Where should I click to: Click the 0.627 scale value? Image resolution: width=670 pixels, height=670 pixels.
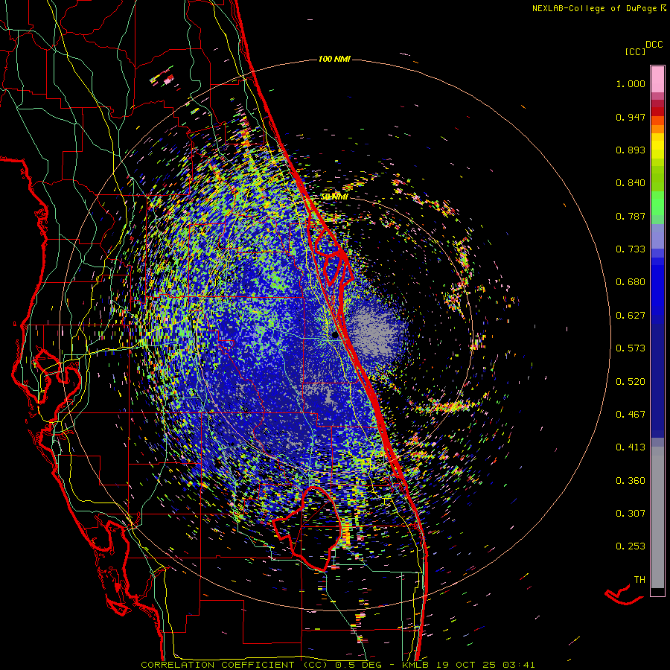pyautogui.click(x=631, y=316)
